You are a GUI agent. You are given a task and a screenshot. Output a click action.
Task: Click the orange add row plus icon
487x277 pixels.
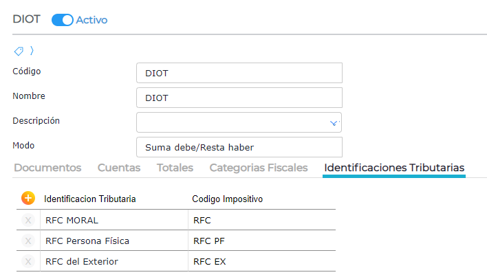pos(28,198)
